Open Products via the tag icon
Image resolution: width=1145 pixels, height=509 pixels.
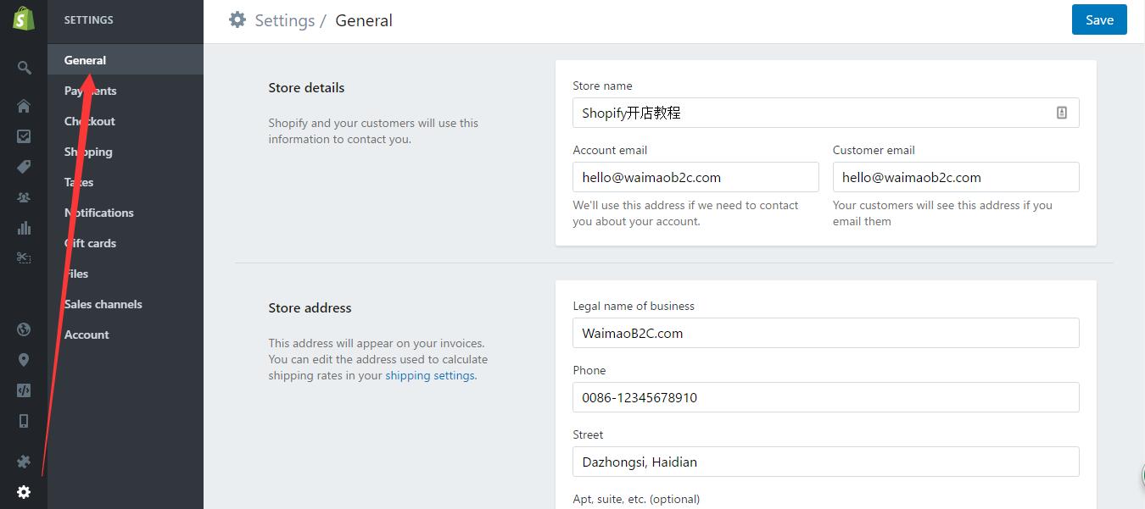click(24, 167)
